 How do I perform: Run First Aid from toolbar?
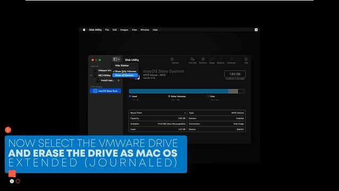(192, 60)
